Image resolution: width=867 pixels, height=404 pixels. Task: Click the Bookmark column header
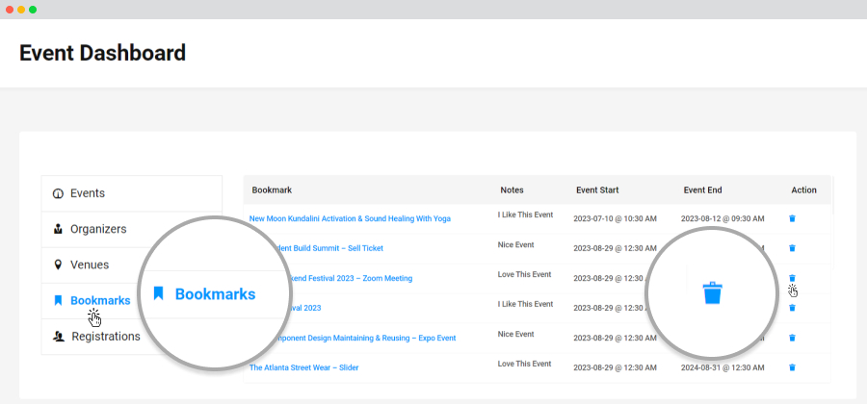point(272,189)
